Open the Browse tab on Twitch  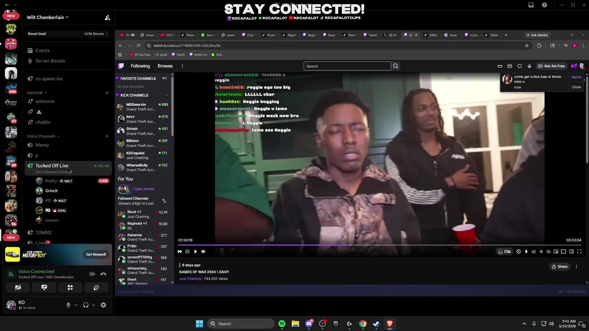(165, 66)
